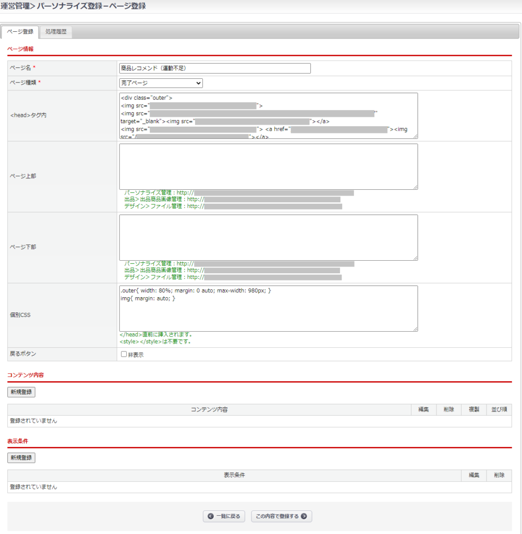The height and width of the screenshot is (534, 522).
Task: Grab the resize handle of <head>タグ内 textarea
Action: click(x=415, y=136)
